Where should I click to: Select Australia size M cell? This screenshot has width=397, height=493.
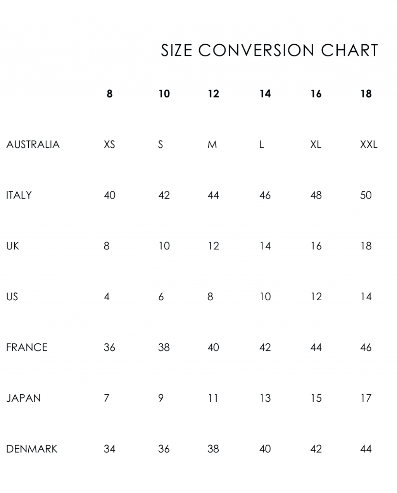point(212,145)
